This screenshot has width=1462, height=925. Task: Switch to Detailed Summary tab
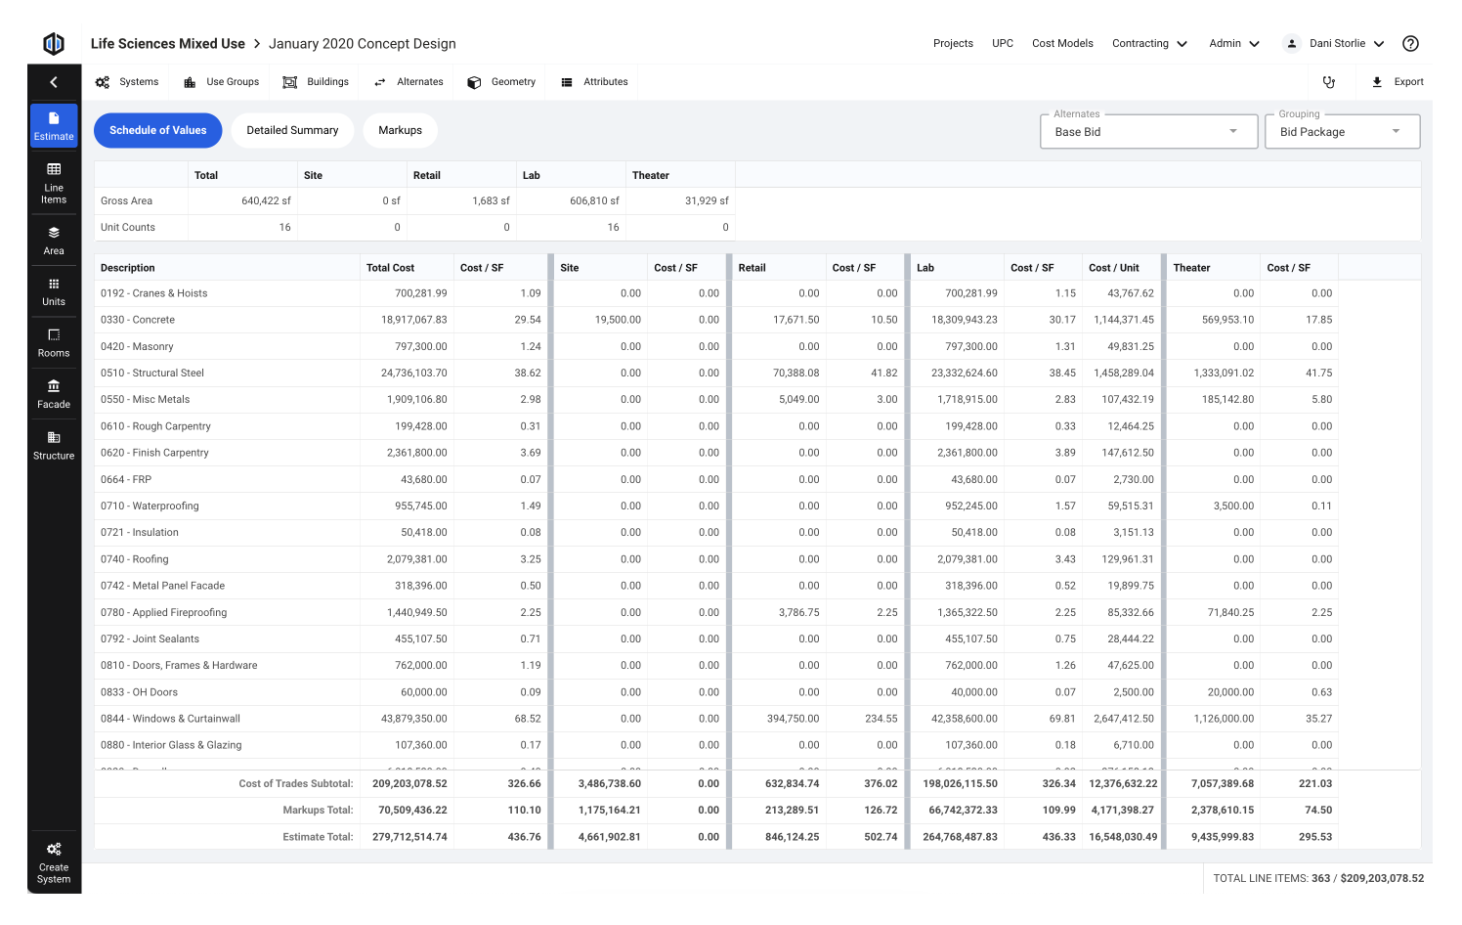[292, 131]
